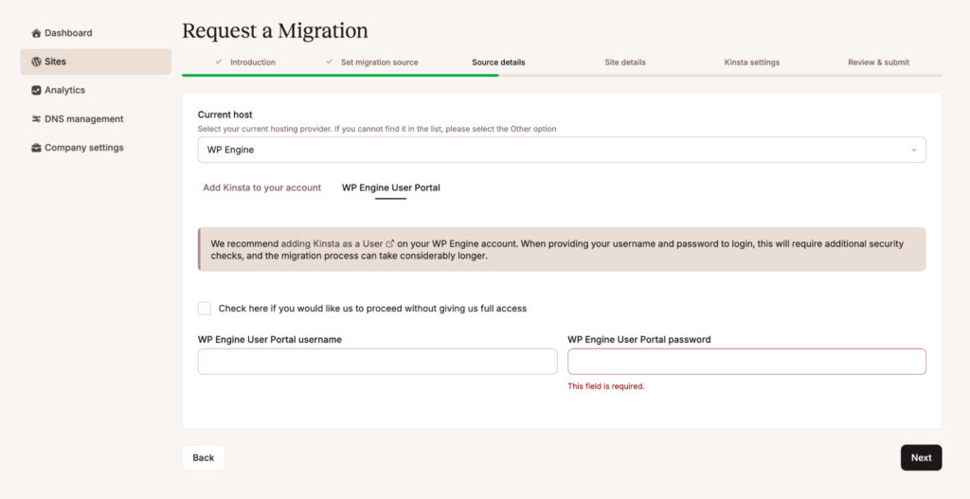970x499 pixels.
Task: Click the green migration progress bar
Action: tap(340, 76)
